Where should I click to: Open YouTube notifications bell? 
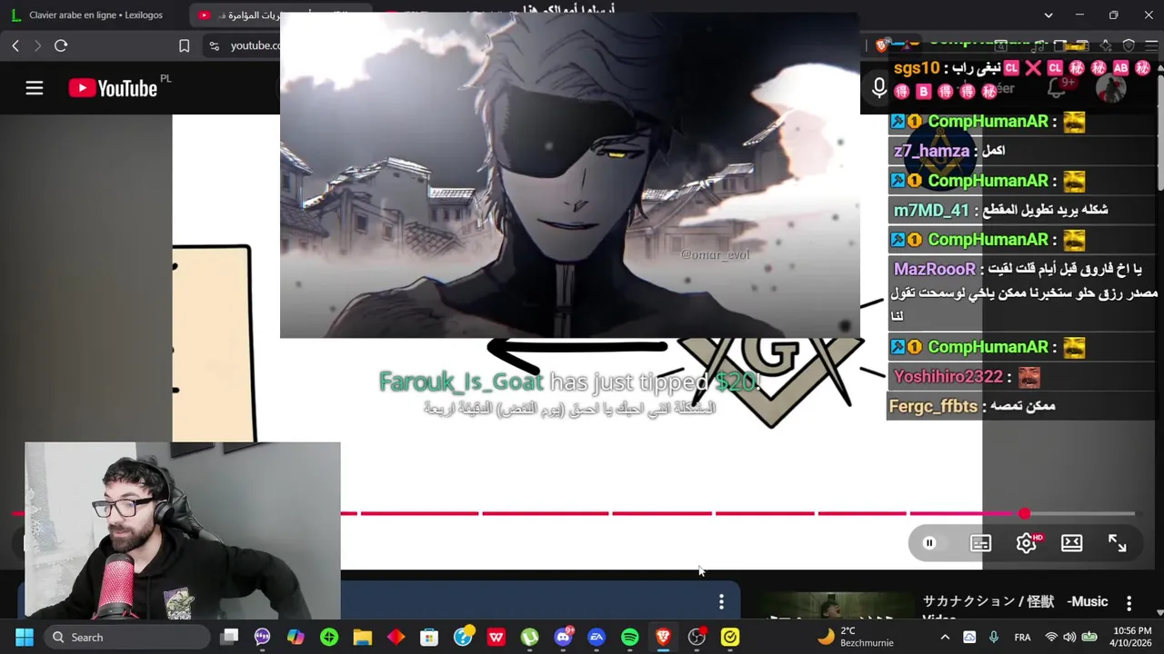click(1058, 88)
